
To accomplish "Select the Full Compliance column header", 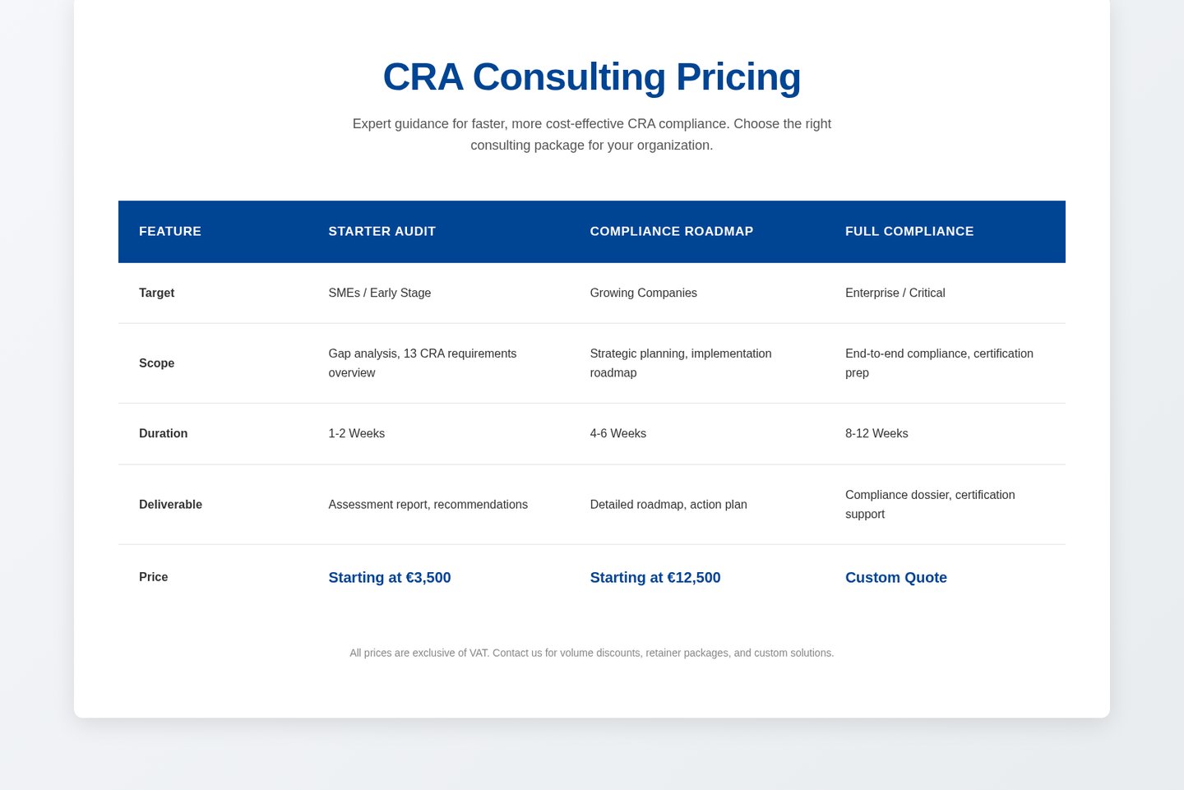I will click(x=909, y=232).
